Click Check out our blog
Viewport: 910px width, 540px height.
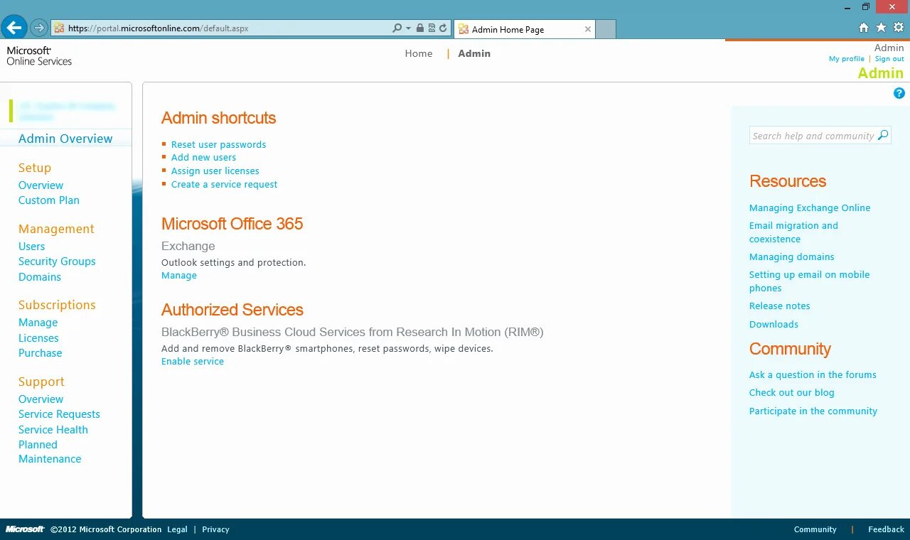tap(791, 393)
